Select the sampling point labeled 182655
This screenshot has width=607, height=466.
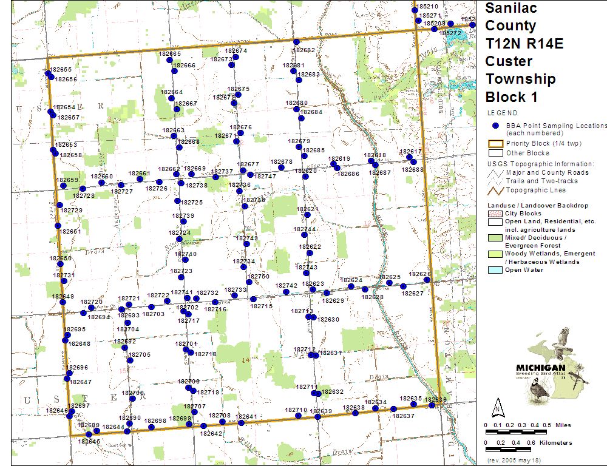pos(48,74)
